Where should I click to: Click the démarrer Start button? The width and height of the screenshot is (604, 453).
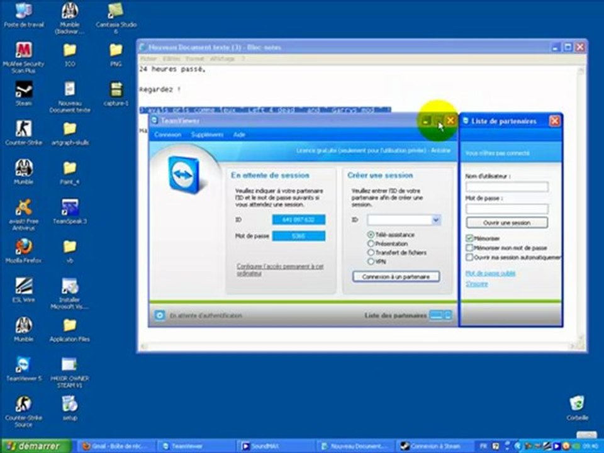(35, 446)
